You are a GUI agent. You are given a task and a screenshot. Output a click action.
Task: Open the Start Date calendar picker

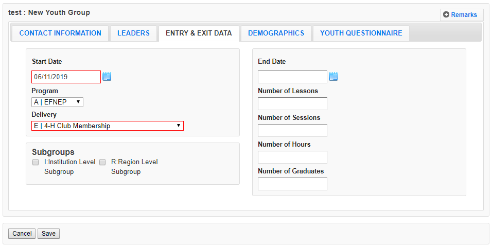coord(107,77)
